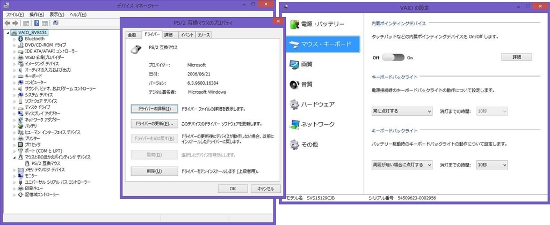Open the ヘルプ(H) menu
The width and height of the screenshot is (550, 225).
click(x=78, y=14)
